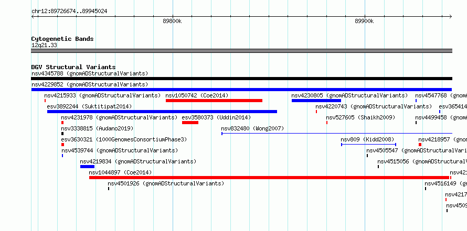Click the nsv4230805 blue variant bar
467x231 pixels.
316,101
